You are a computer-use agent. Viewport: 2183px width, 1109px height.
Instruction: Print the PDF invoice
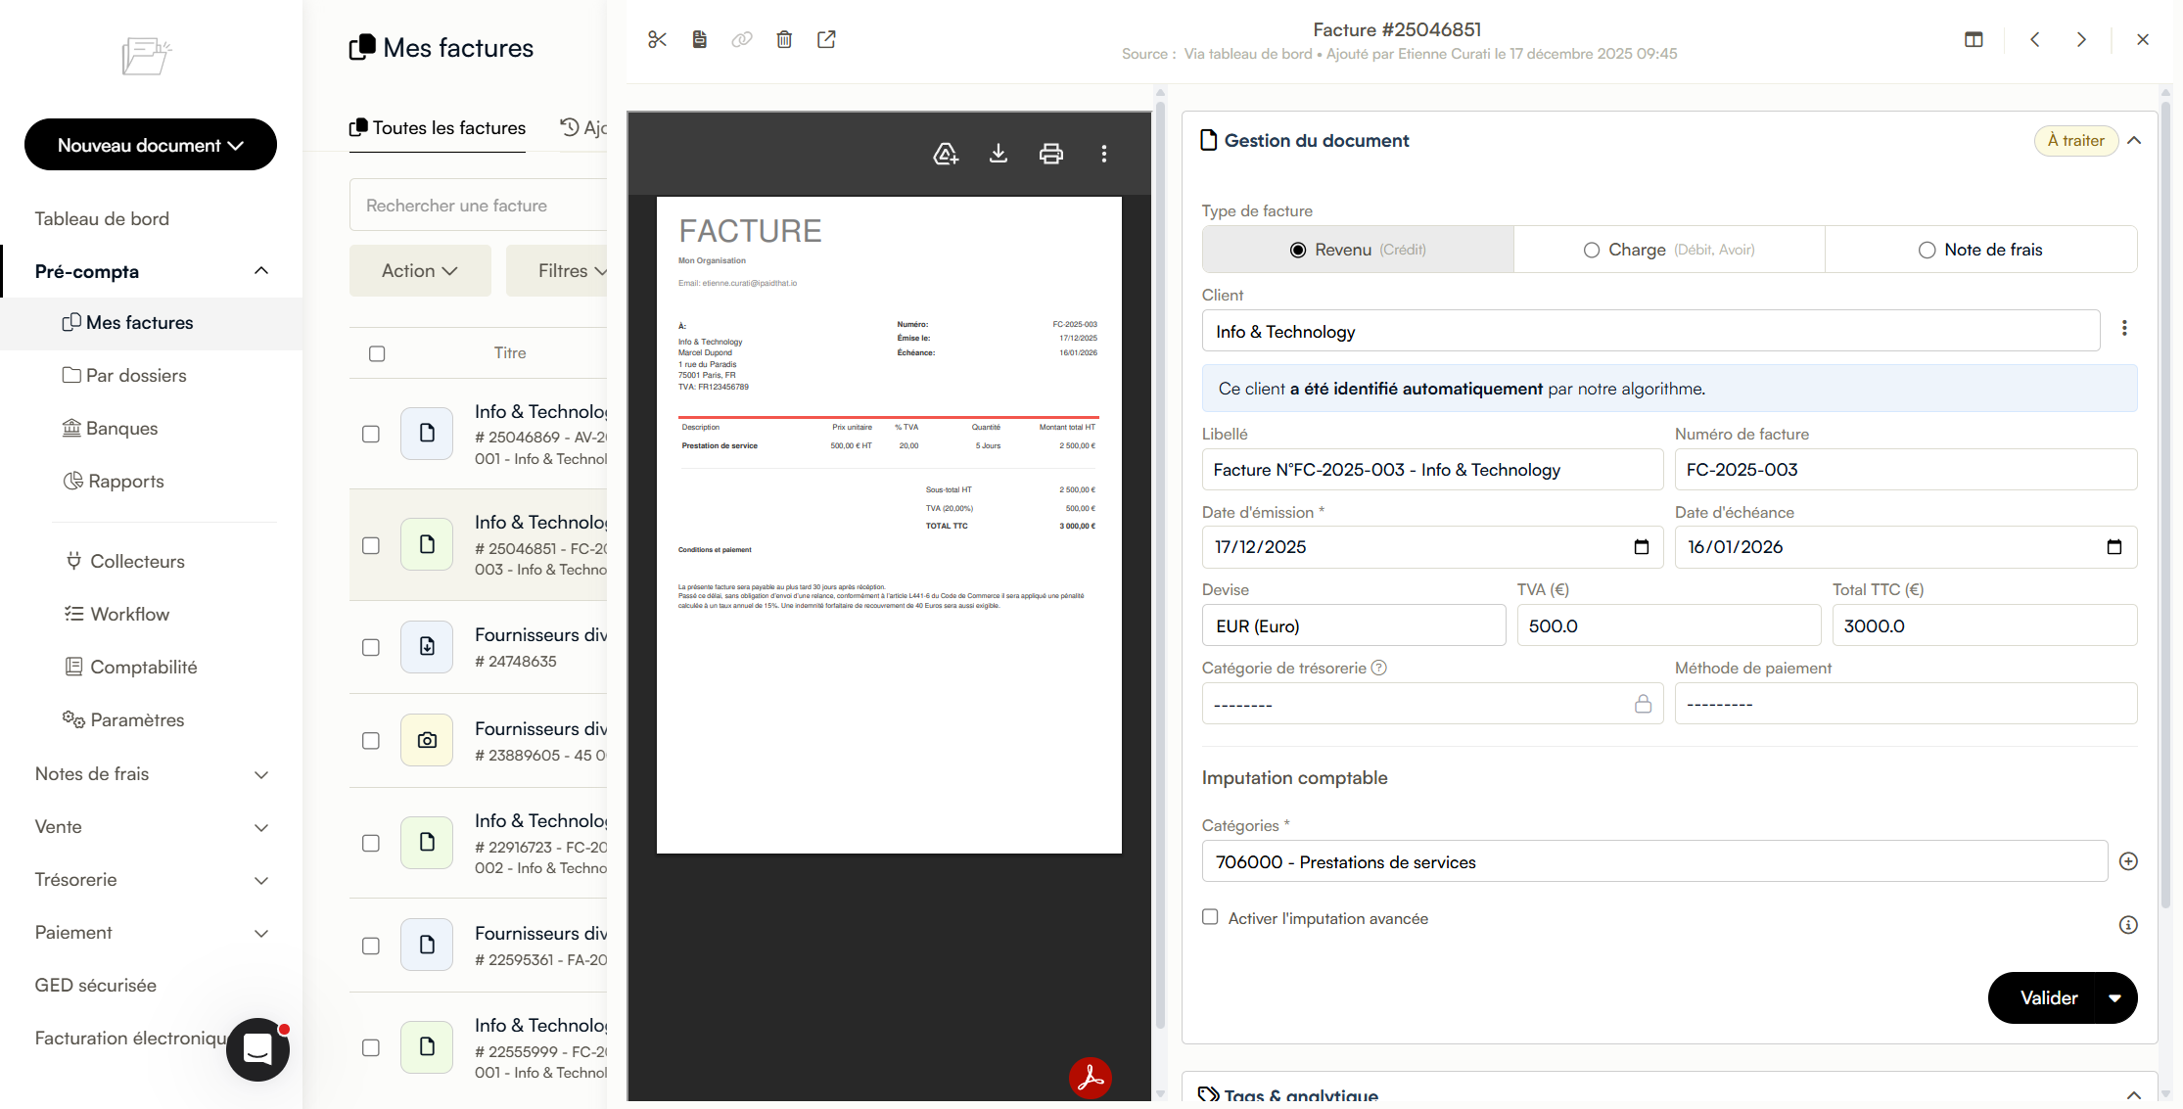coord(1050,154)
